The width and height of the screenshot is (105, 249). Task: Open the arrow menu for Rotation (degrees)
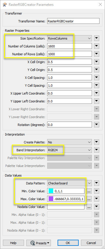(97, 125)
